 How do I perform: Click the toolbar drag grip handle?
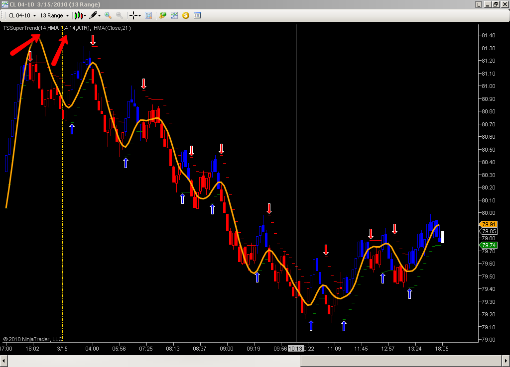coord(1,15)
